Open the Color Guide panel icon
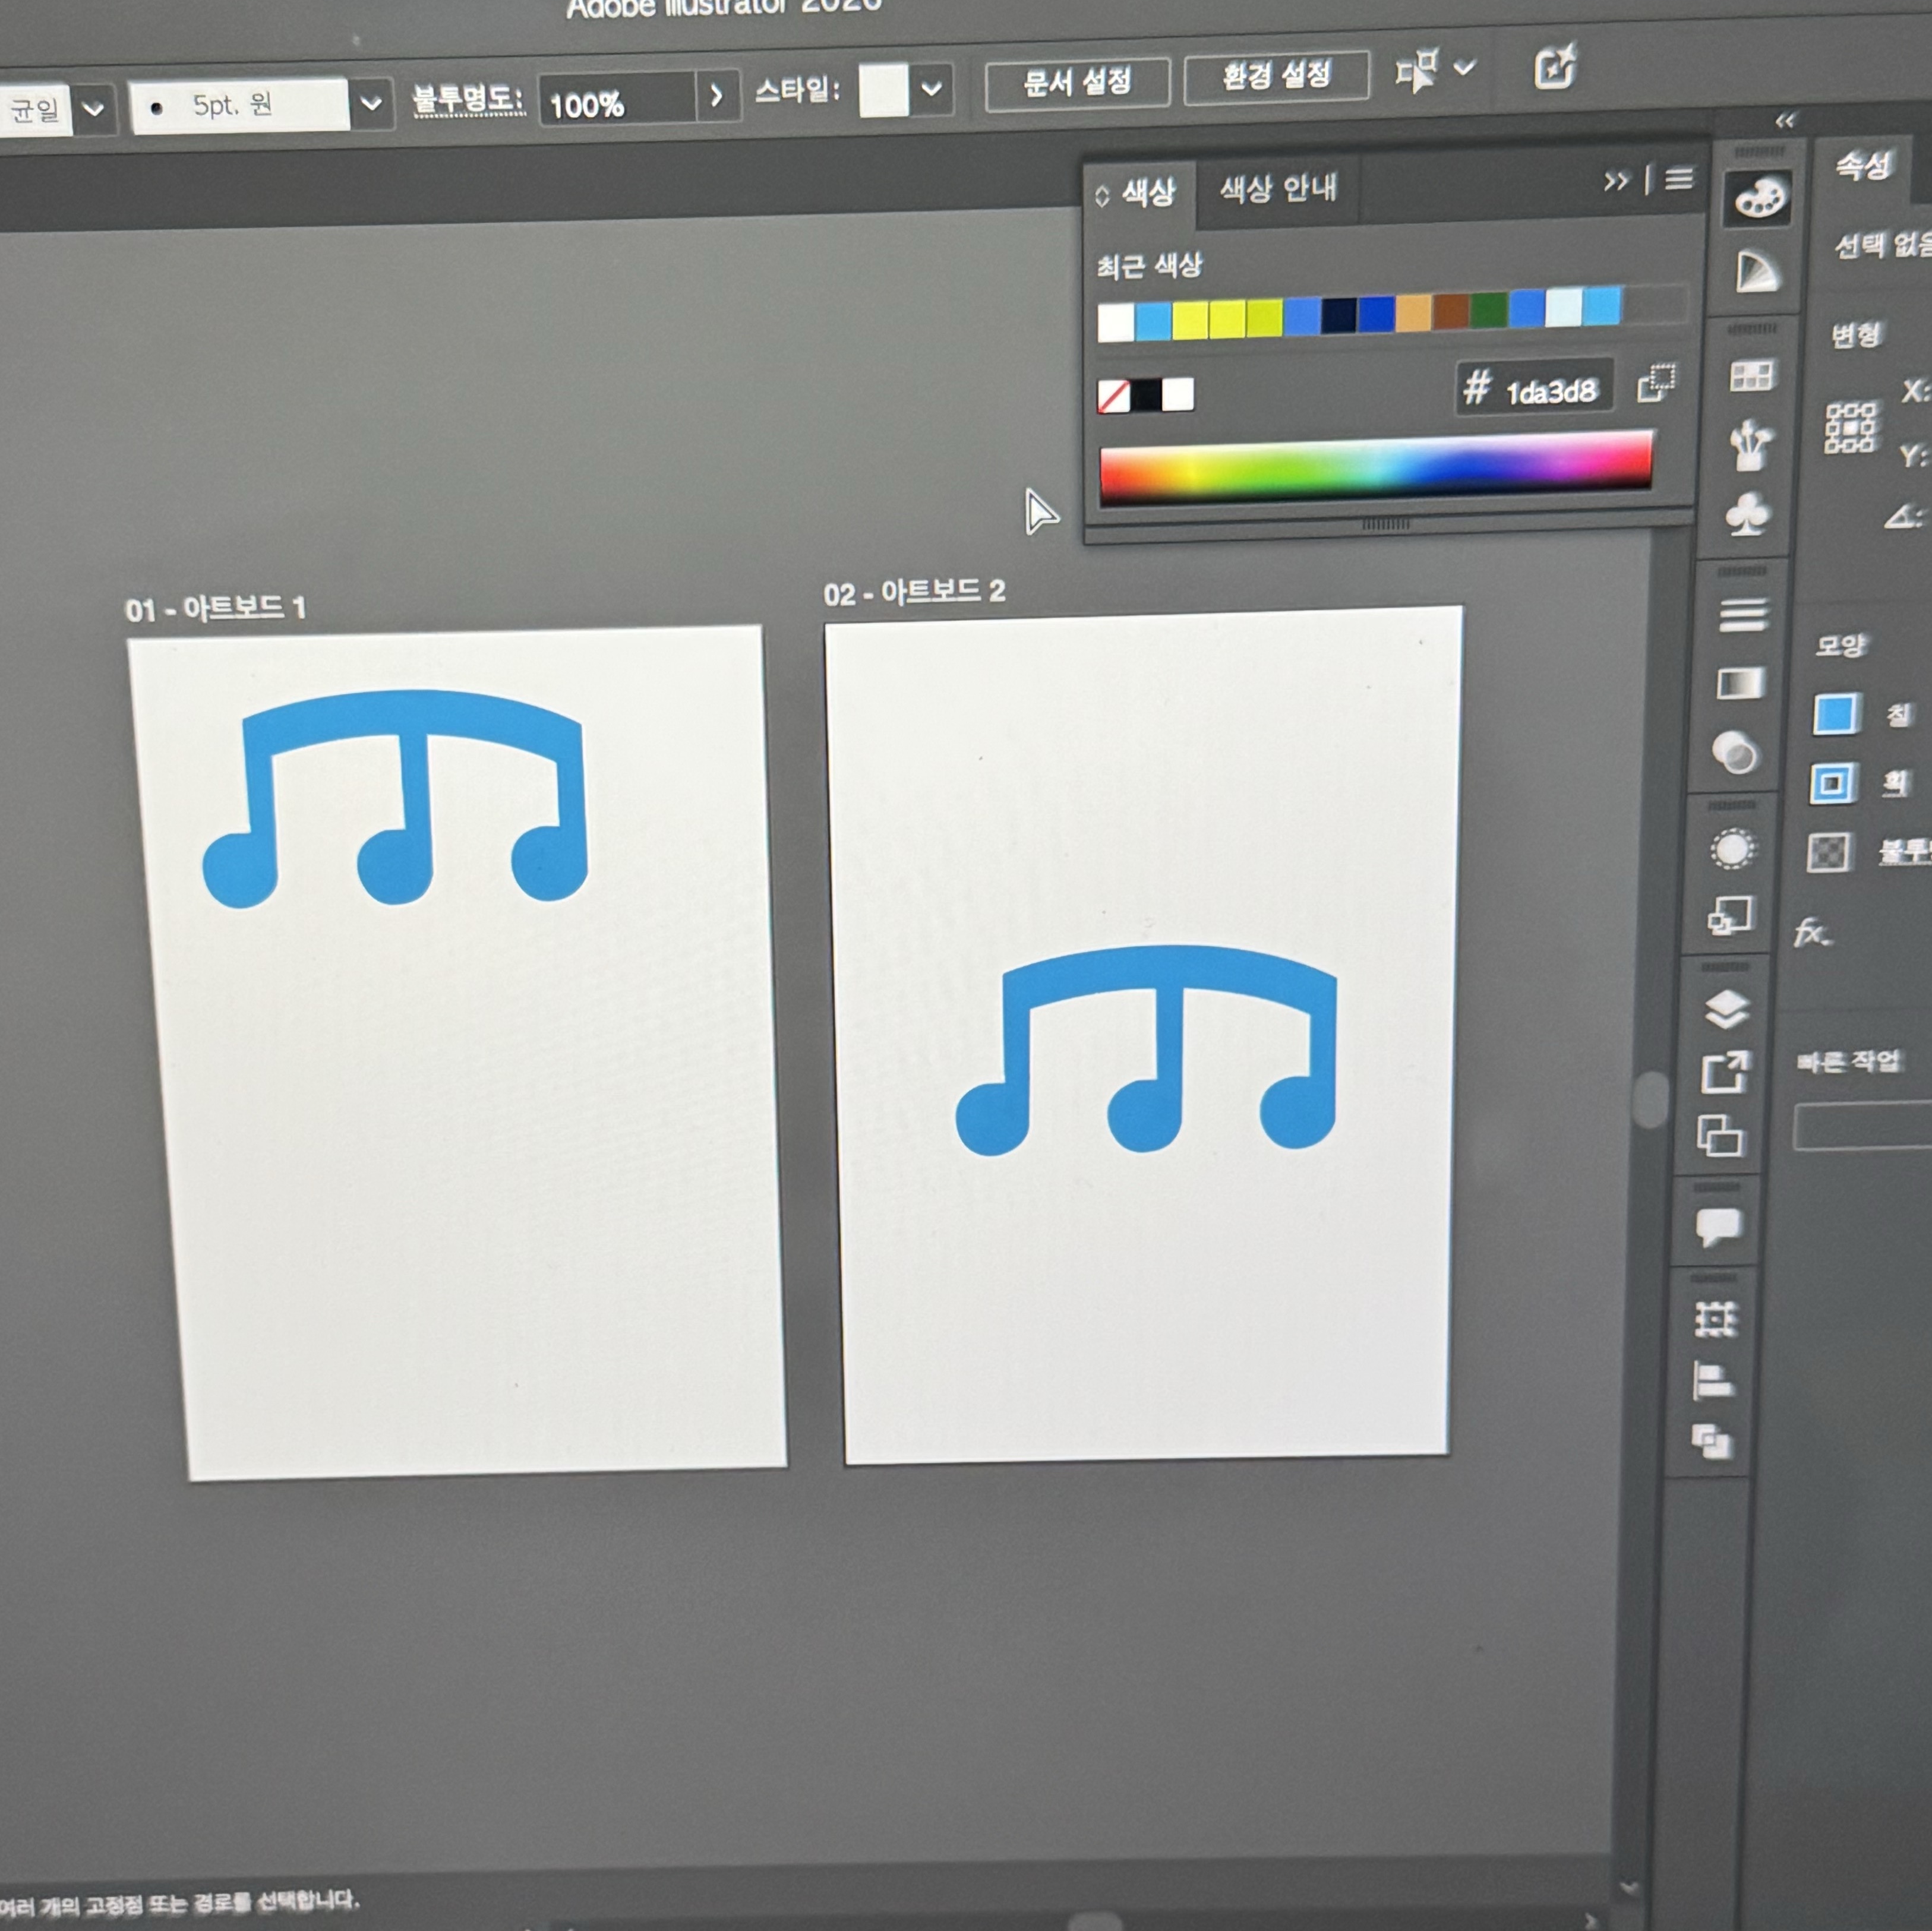This screenshot has width=1932, height=1931. click(1757, 270)
